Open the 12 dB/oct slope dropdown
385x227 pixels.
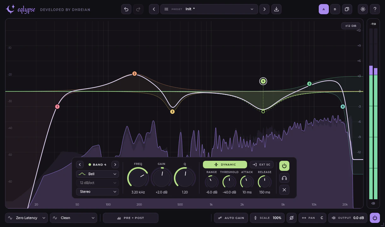[x=98, y=183]
